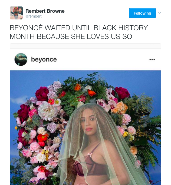
Task: Open Rembert Browne's profile avatar
Action: (16, 13)
